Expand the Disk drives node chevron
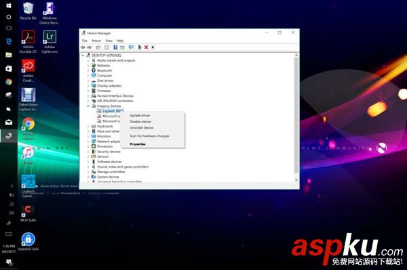 pyautogui.click(x=88, y=81)
